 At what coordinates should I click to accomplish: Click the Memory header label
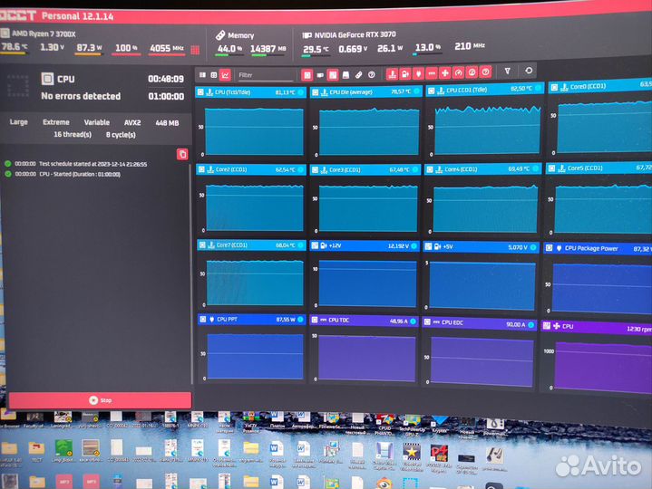point(240,35)
